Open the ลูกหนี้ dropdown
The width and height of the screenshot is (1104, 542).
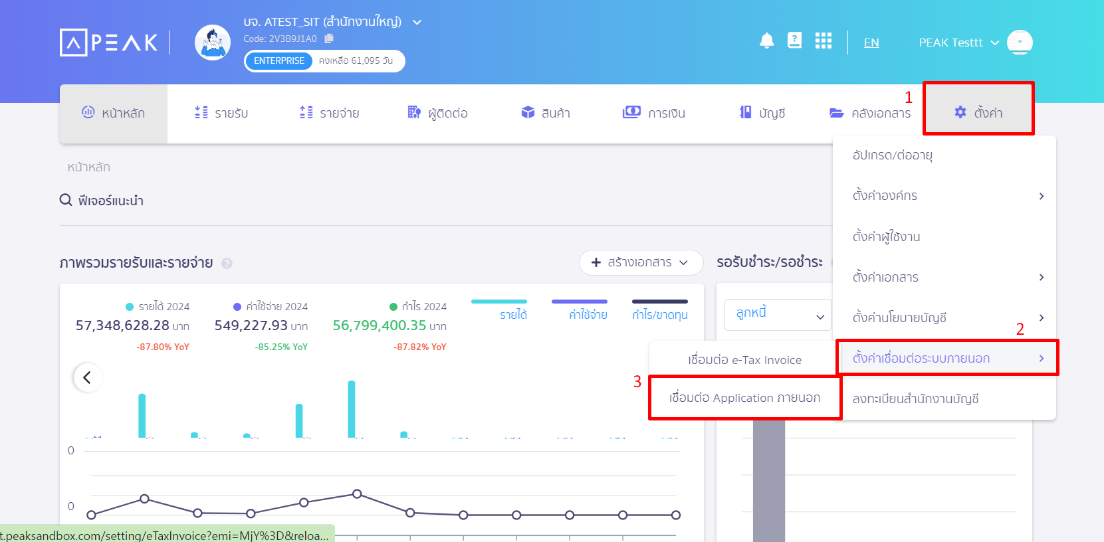(778, 315)
